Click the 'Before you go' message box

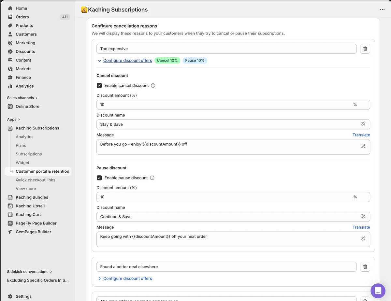point(233,147)
